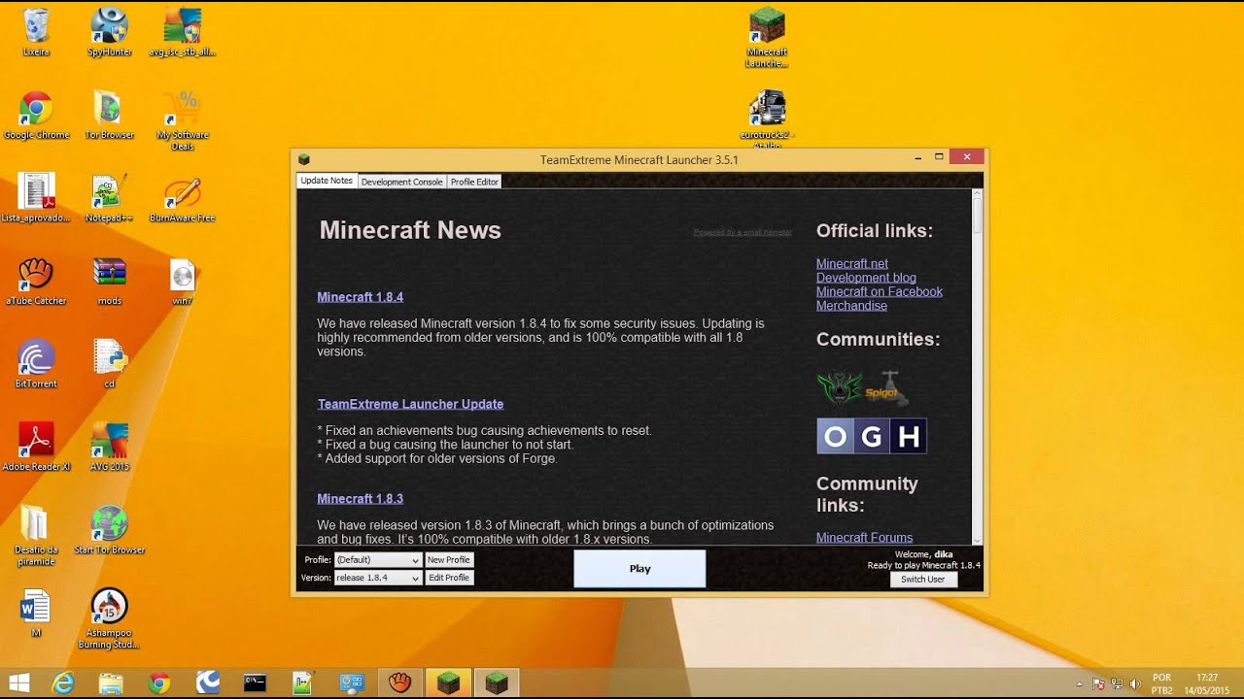Open the Profile Editor tab
Screen dimensions: 1244x699
click(x=474, y=182)
